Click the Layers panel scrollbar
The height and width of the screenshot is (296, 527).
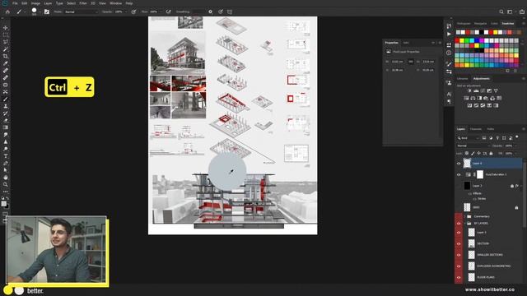point(525,195)
